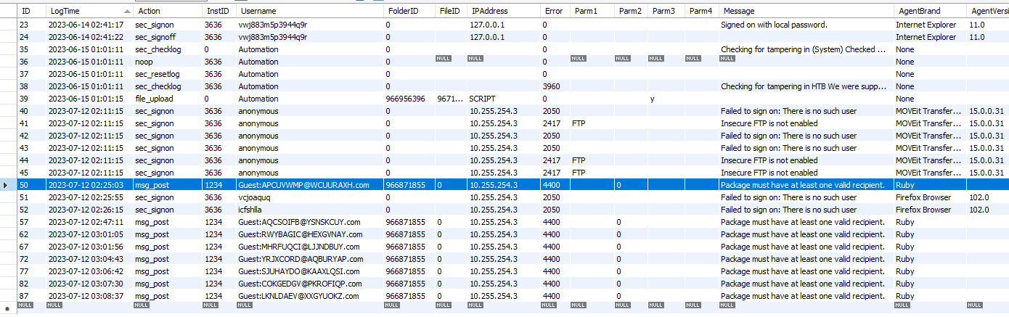Click the Message column header
The image size is (1009, 317).
(739, 12)
